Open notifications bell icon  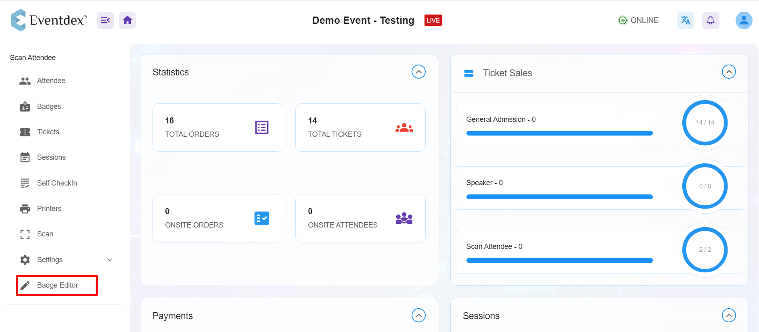click(x=711, y=20)
